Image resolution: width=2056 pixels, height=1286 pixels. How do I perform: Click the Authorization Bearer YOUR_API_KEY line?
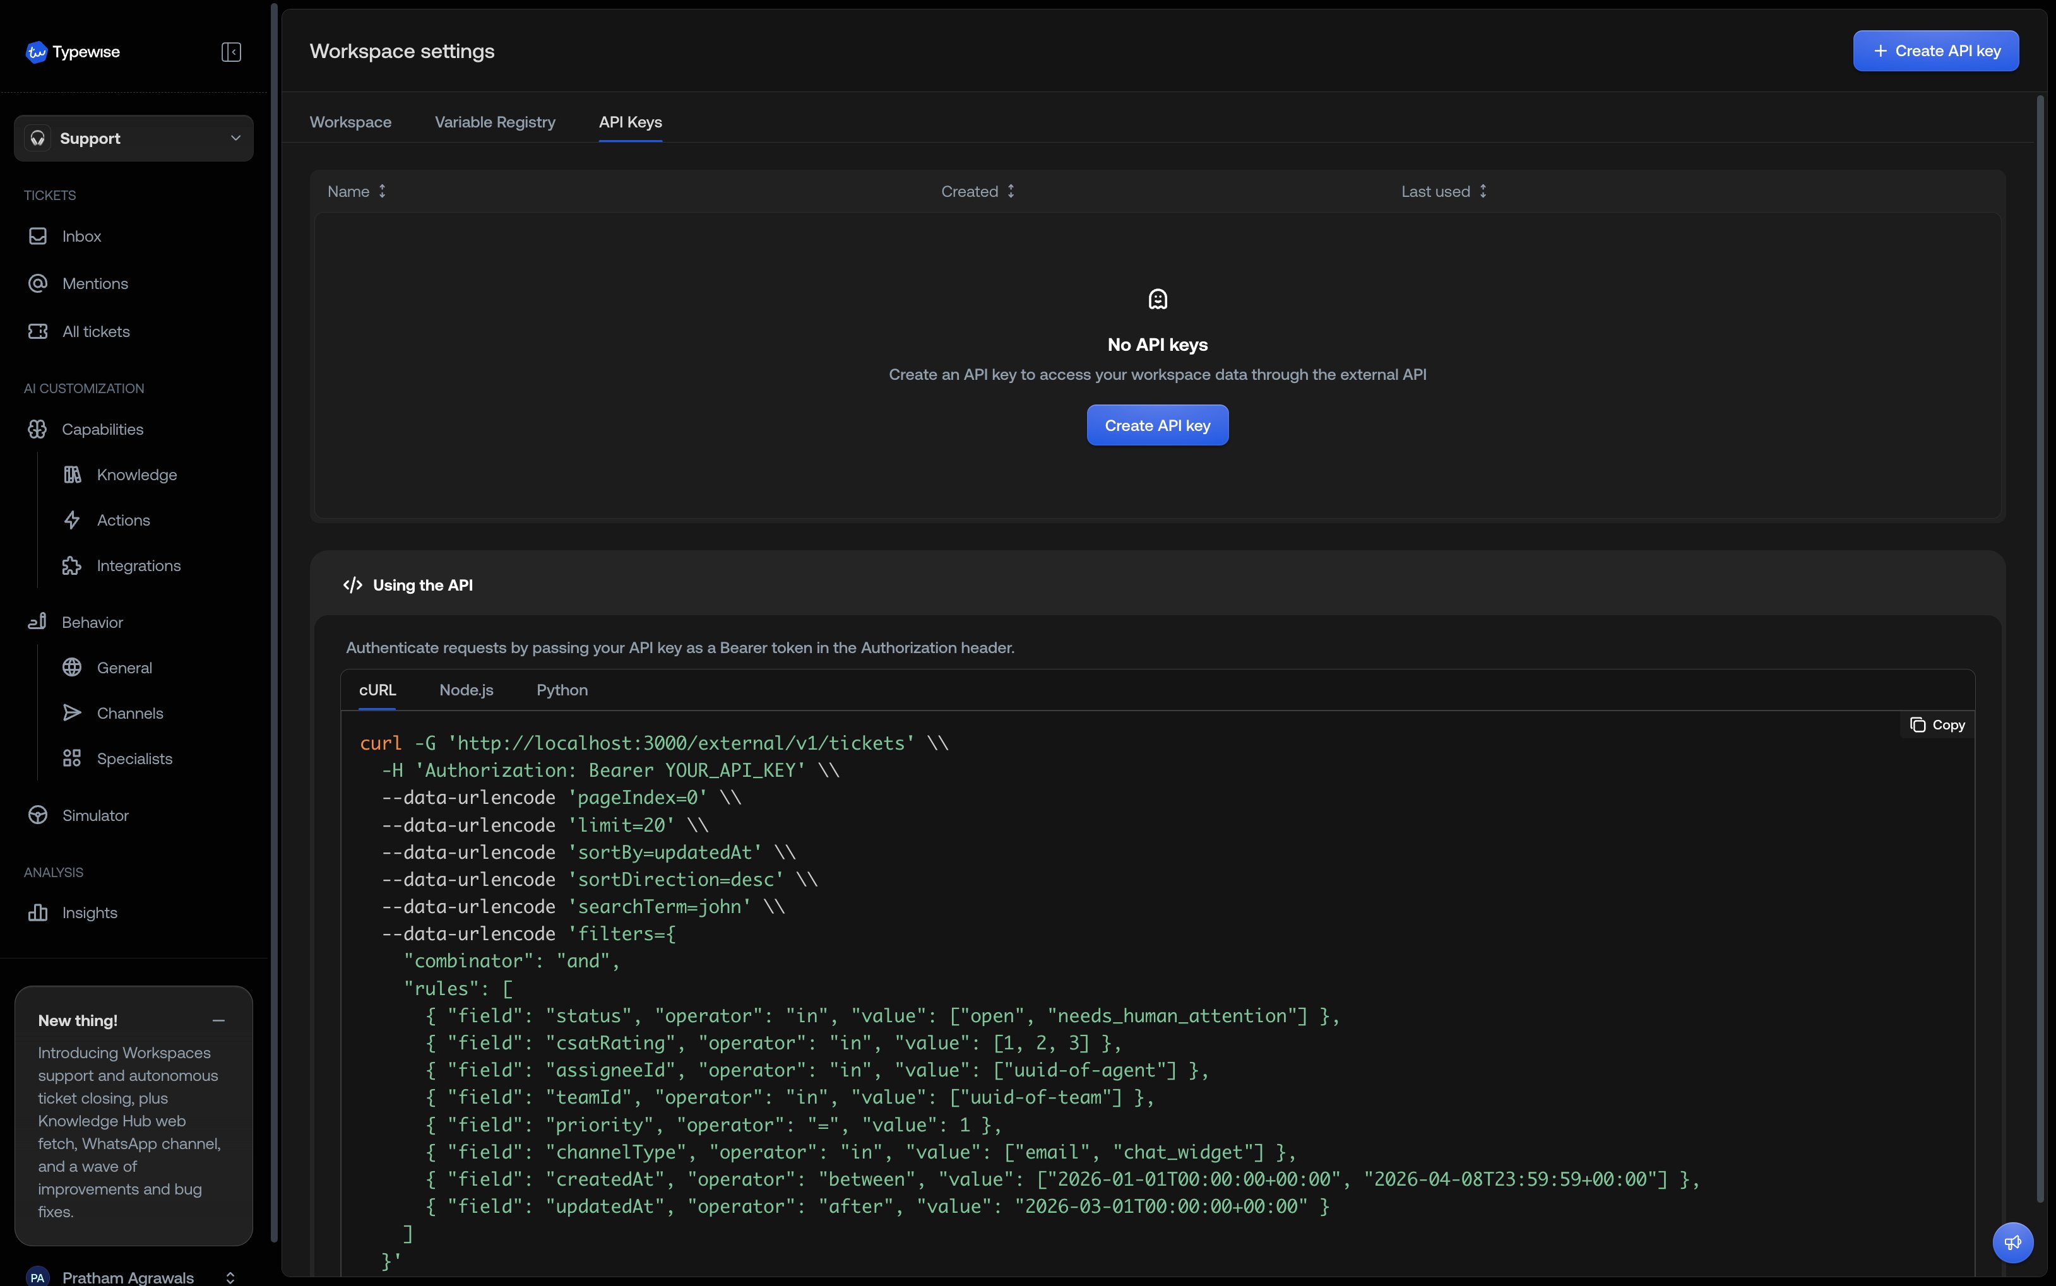[610, 770]
